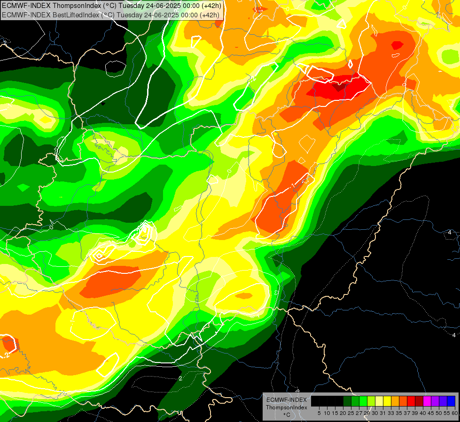Click the legend tick value '30'
This screenshot has width=460, height=422.
(375, 413)
